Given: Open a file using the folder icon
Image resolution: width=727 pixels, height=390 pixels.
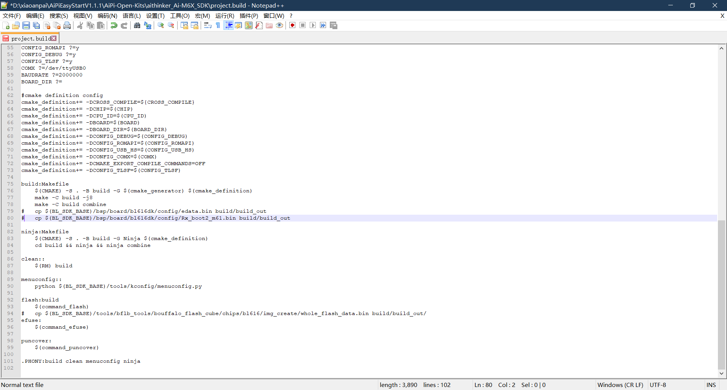Looking at the screenshot, I should pyautogui.click(x=16, y=25).
